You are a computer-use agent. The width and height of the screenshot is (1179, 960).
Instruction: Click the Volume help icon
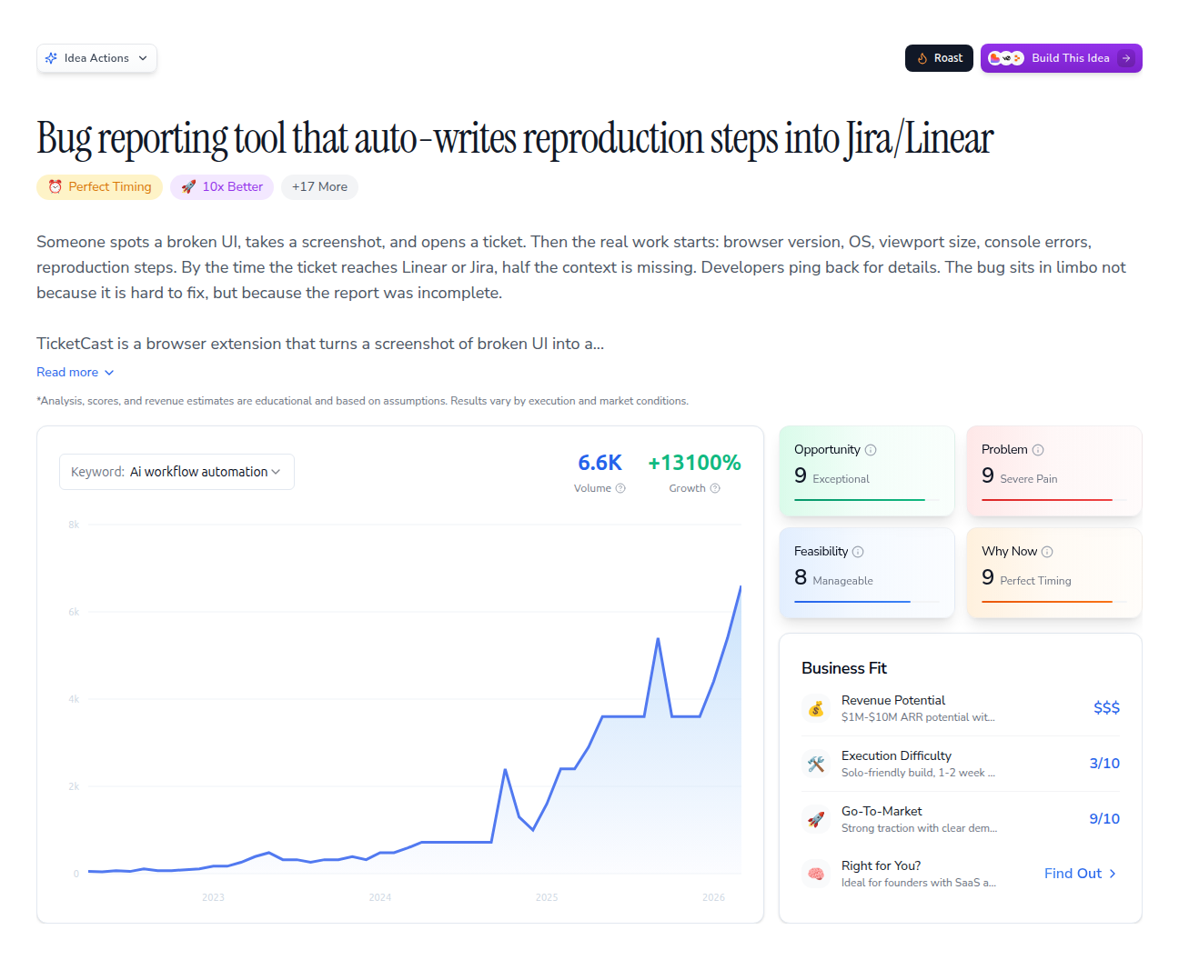click(620, 488)
